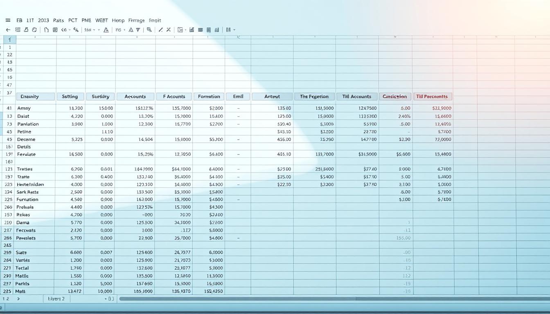Select the Panlation row label cell
Image resolution: width=550 pixels, height=314 pixels.
[35, 124]
